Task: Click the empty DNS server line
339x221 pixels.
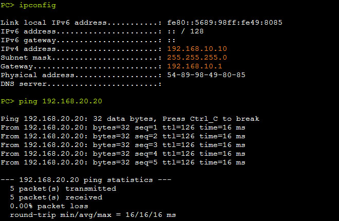Action: pyautogui.click(x=81, y=84)
